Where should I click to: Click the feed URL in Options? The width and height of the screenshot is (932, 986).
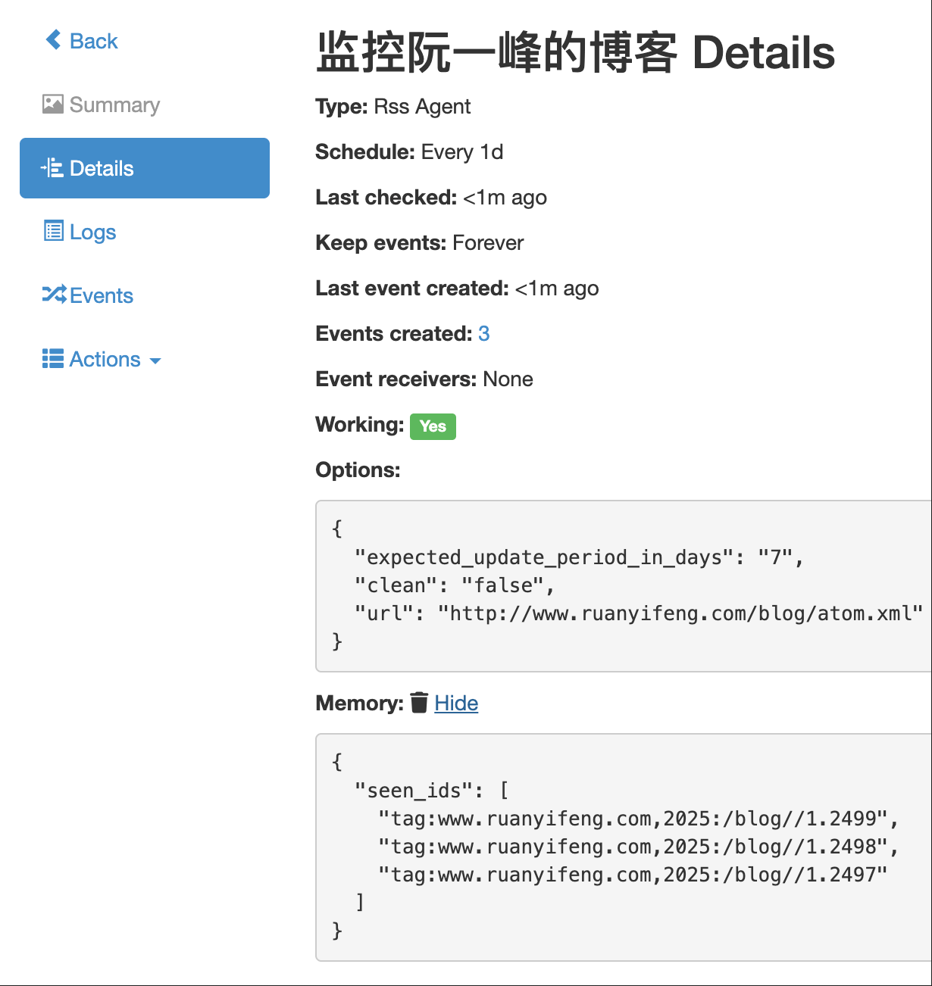click(680, 613)
